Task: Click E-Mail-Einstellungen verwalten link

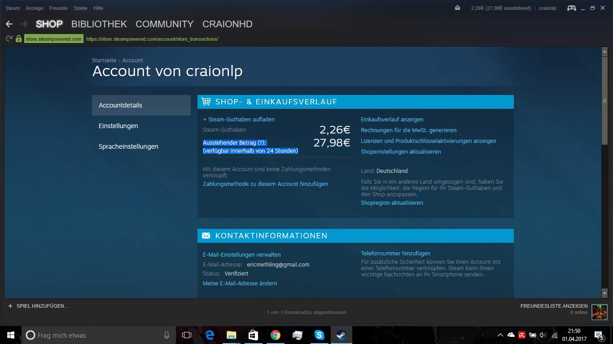Action: (242, 254)
